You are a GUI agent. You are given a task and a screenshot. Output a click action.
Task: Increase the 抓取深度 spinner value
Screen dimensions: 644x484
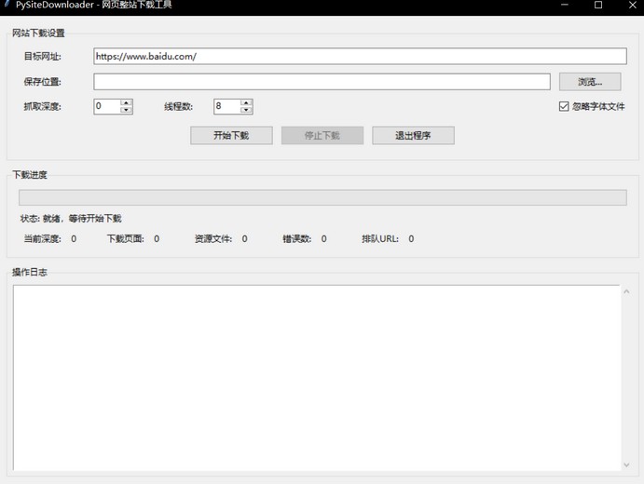click(x=127, y=102)
